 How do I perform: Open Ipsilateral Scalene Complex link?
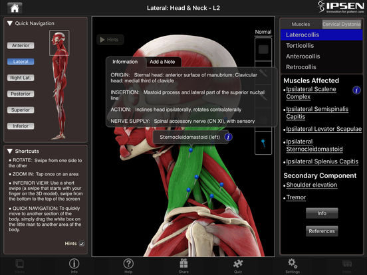click(x=311, y=93)
